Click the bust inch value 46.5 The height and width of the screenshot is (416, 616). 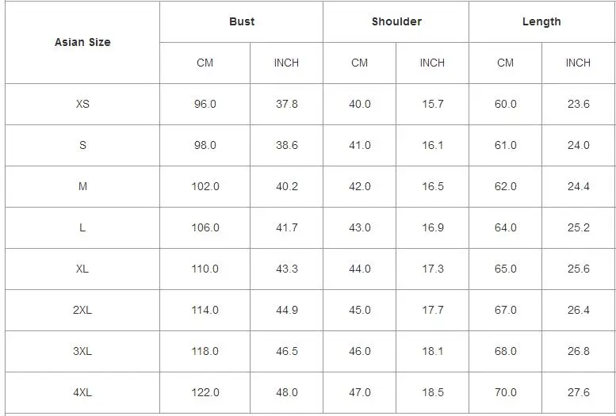coord(287,351)
